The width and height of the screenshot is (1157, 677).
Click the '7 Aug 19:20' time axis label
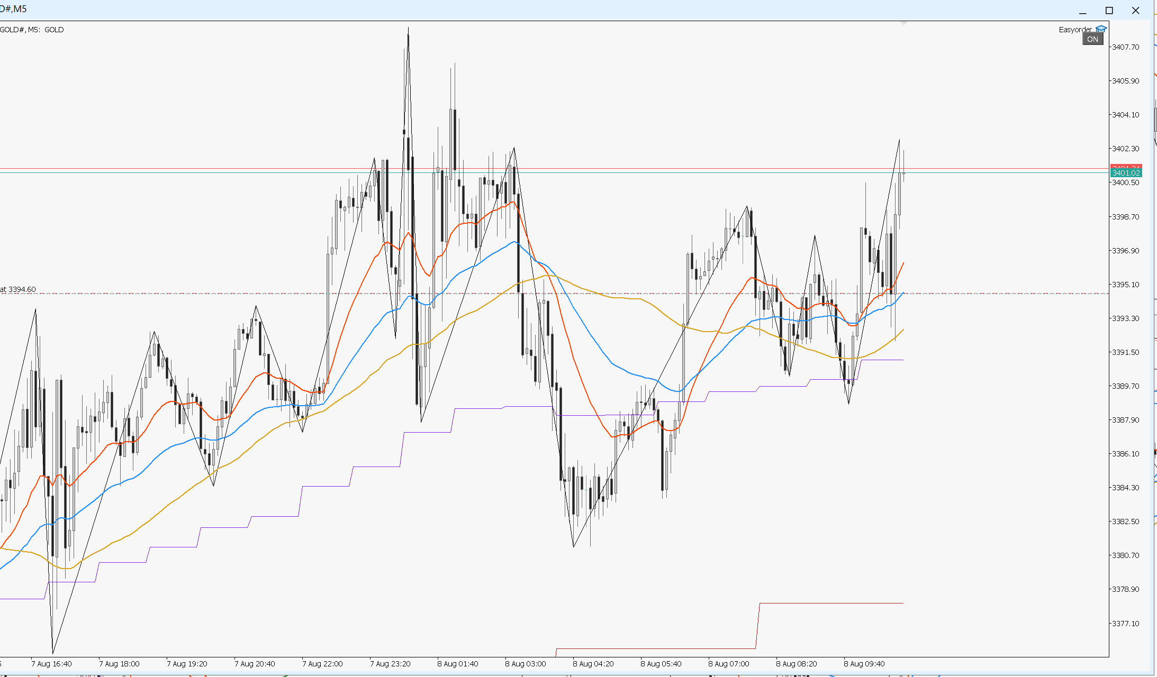click(x=187, y=664)
